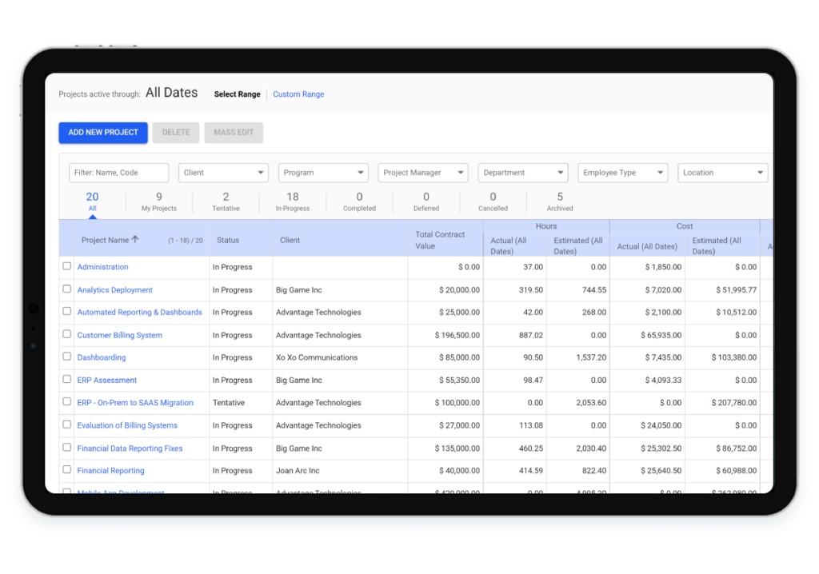Select the My Projects filter tab
This screenshot has width=819, height=574.
(x=158, y=200)
